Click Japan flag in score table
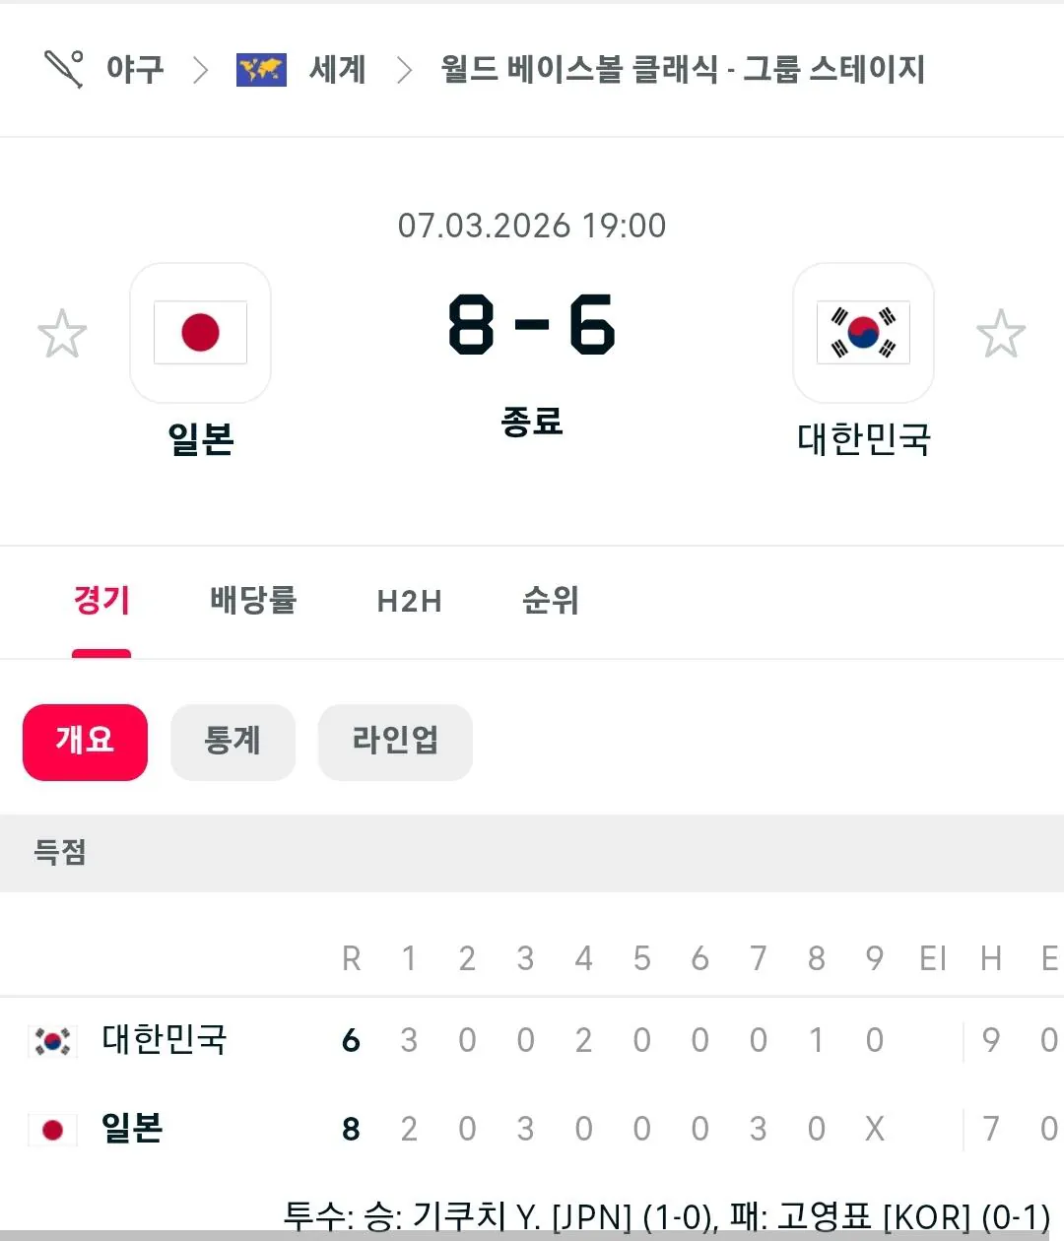Image resolution: width=1064 pixels, height=1241 pixels. [53, 1129]
